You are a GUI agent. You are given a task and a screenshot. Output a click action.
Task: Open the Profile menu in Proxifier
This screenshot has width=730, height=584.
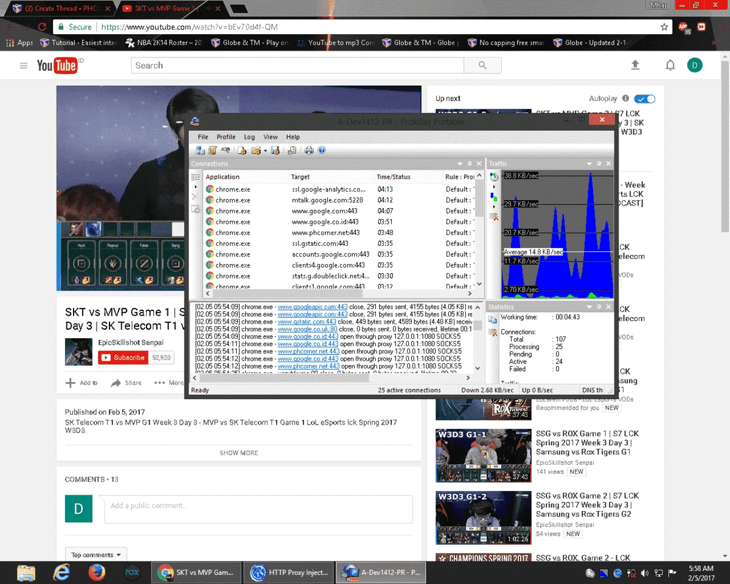(x=226, y=137)
